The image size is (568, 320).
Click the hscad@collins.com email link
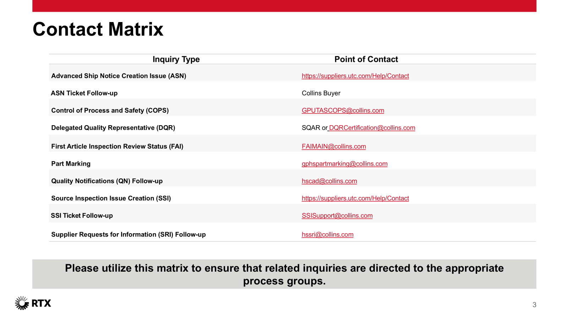click(329, 181)
